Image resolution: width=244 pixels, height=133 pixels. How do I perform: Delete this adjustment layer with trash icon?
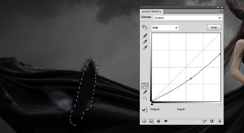[219, 121]
